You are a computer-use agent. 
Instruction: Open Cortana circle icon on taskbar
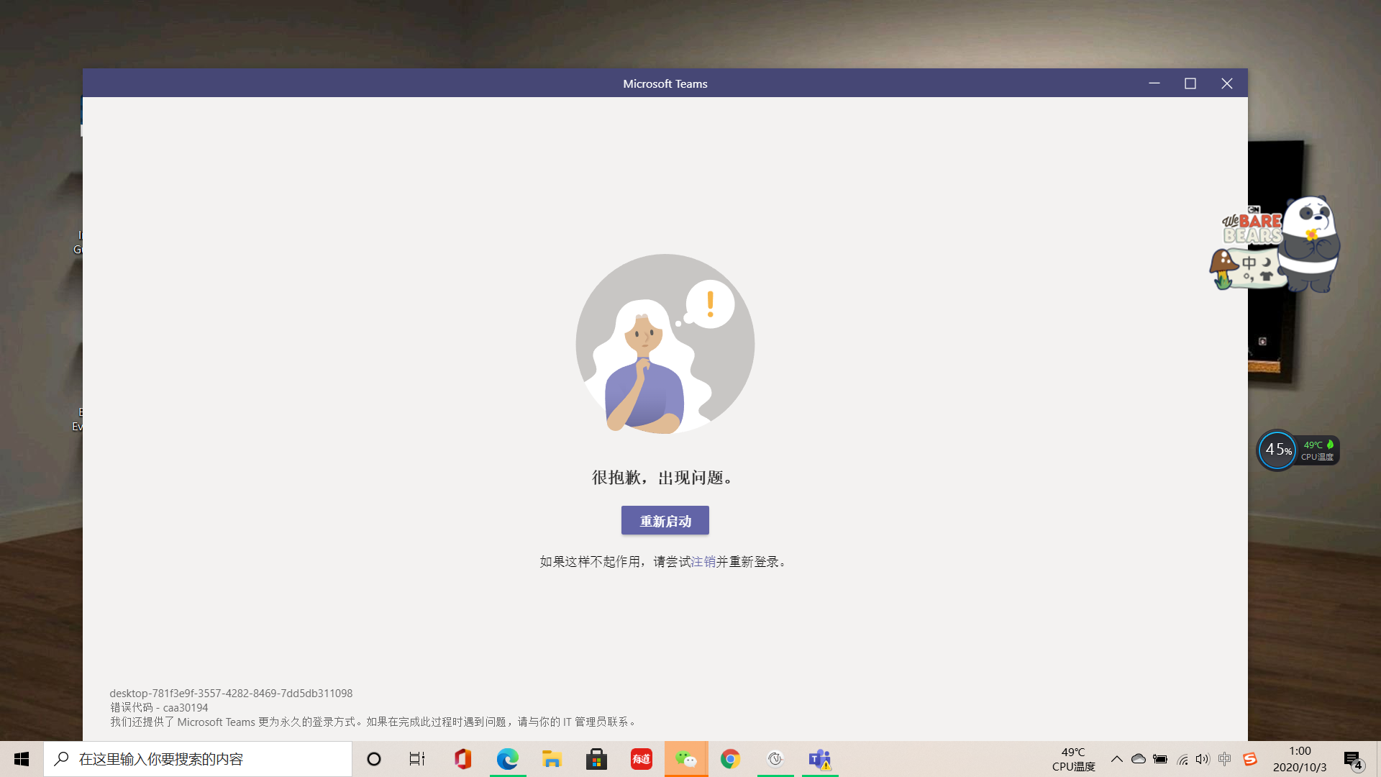pyautogui.click(x=374, y=759)
